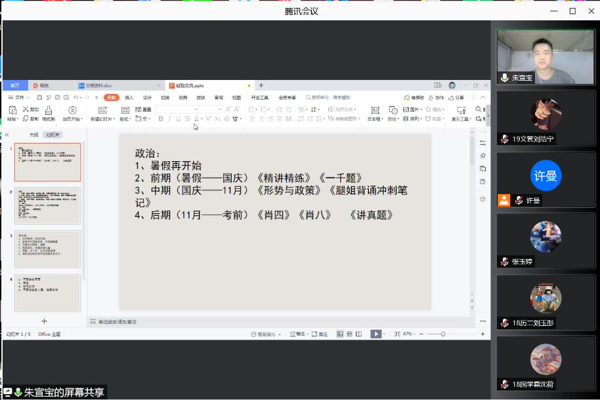The width and height of the screenshot is (600, 400).
Task: Click the Paste (粘贴) clipboard icon
Action: [x=12, y=110]
